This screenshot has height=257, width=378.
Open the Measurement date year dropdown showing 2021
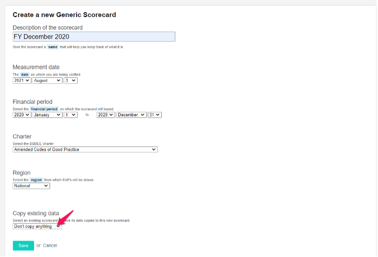click(22, 80)
